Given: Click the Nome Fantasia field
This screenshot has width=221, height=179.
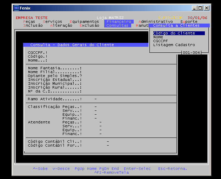Looking at the screenshot, I should point(55,68).
